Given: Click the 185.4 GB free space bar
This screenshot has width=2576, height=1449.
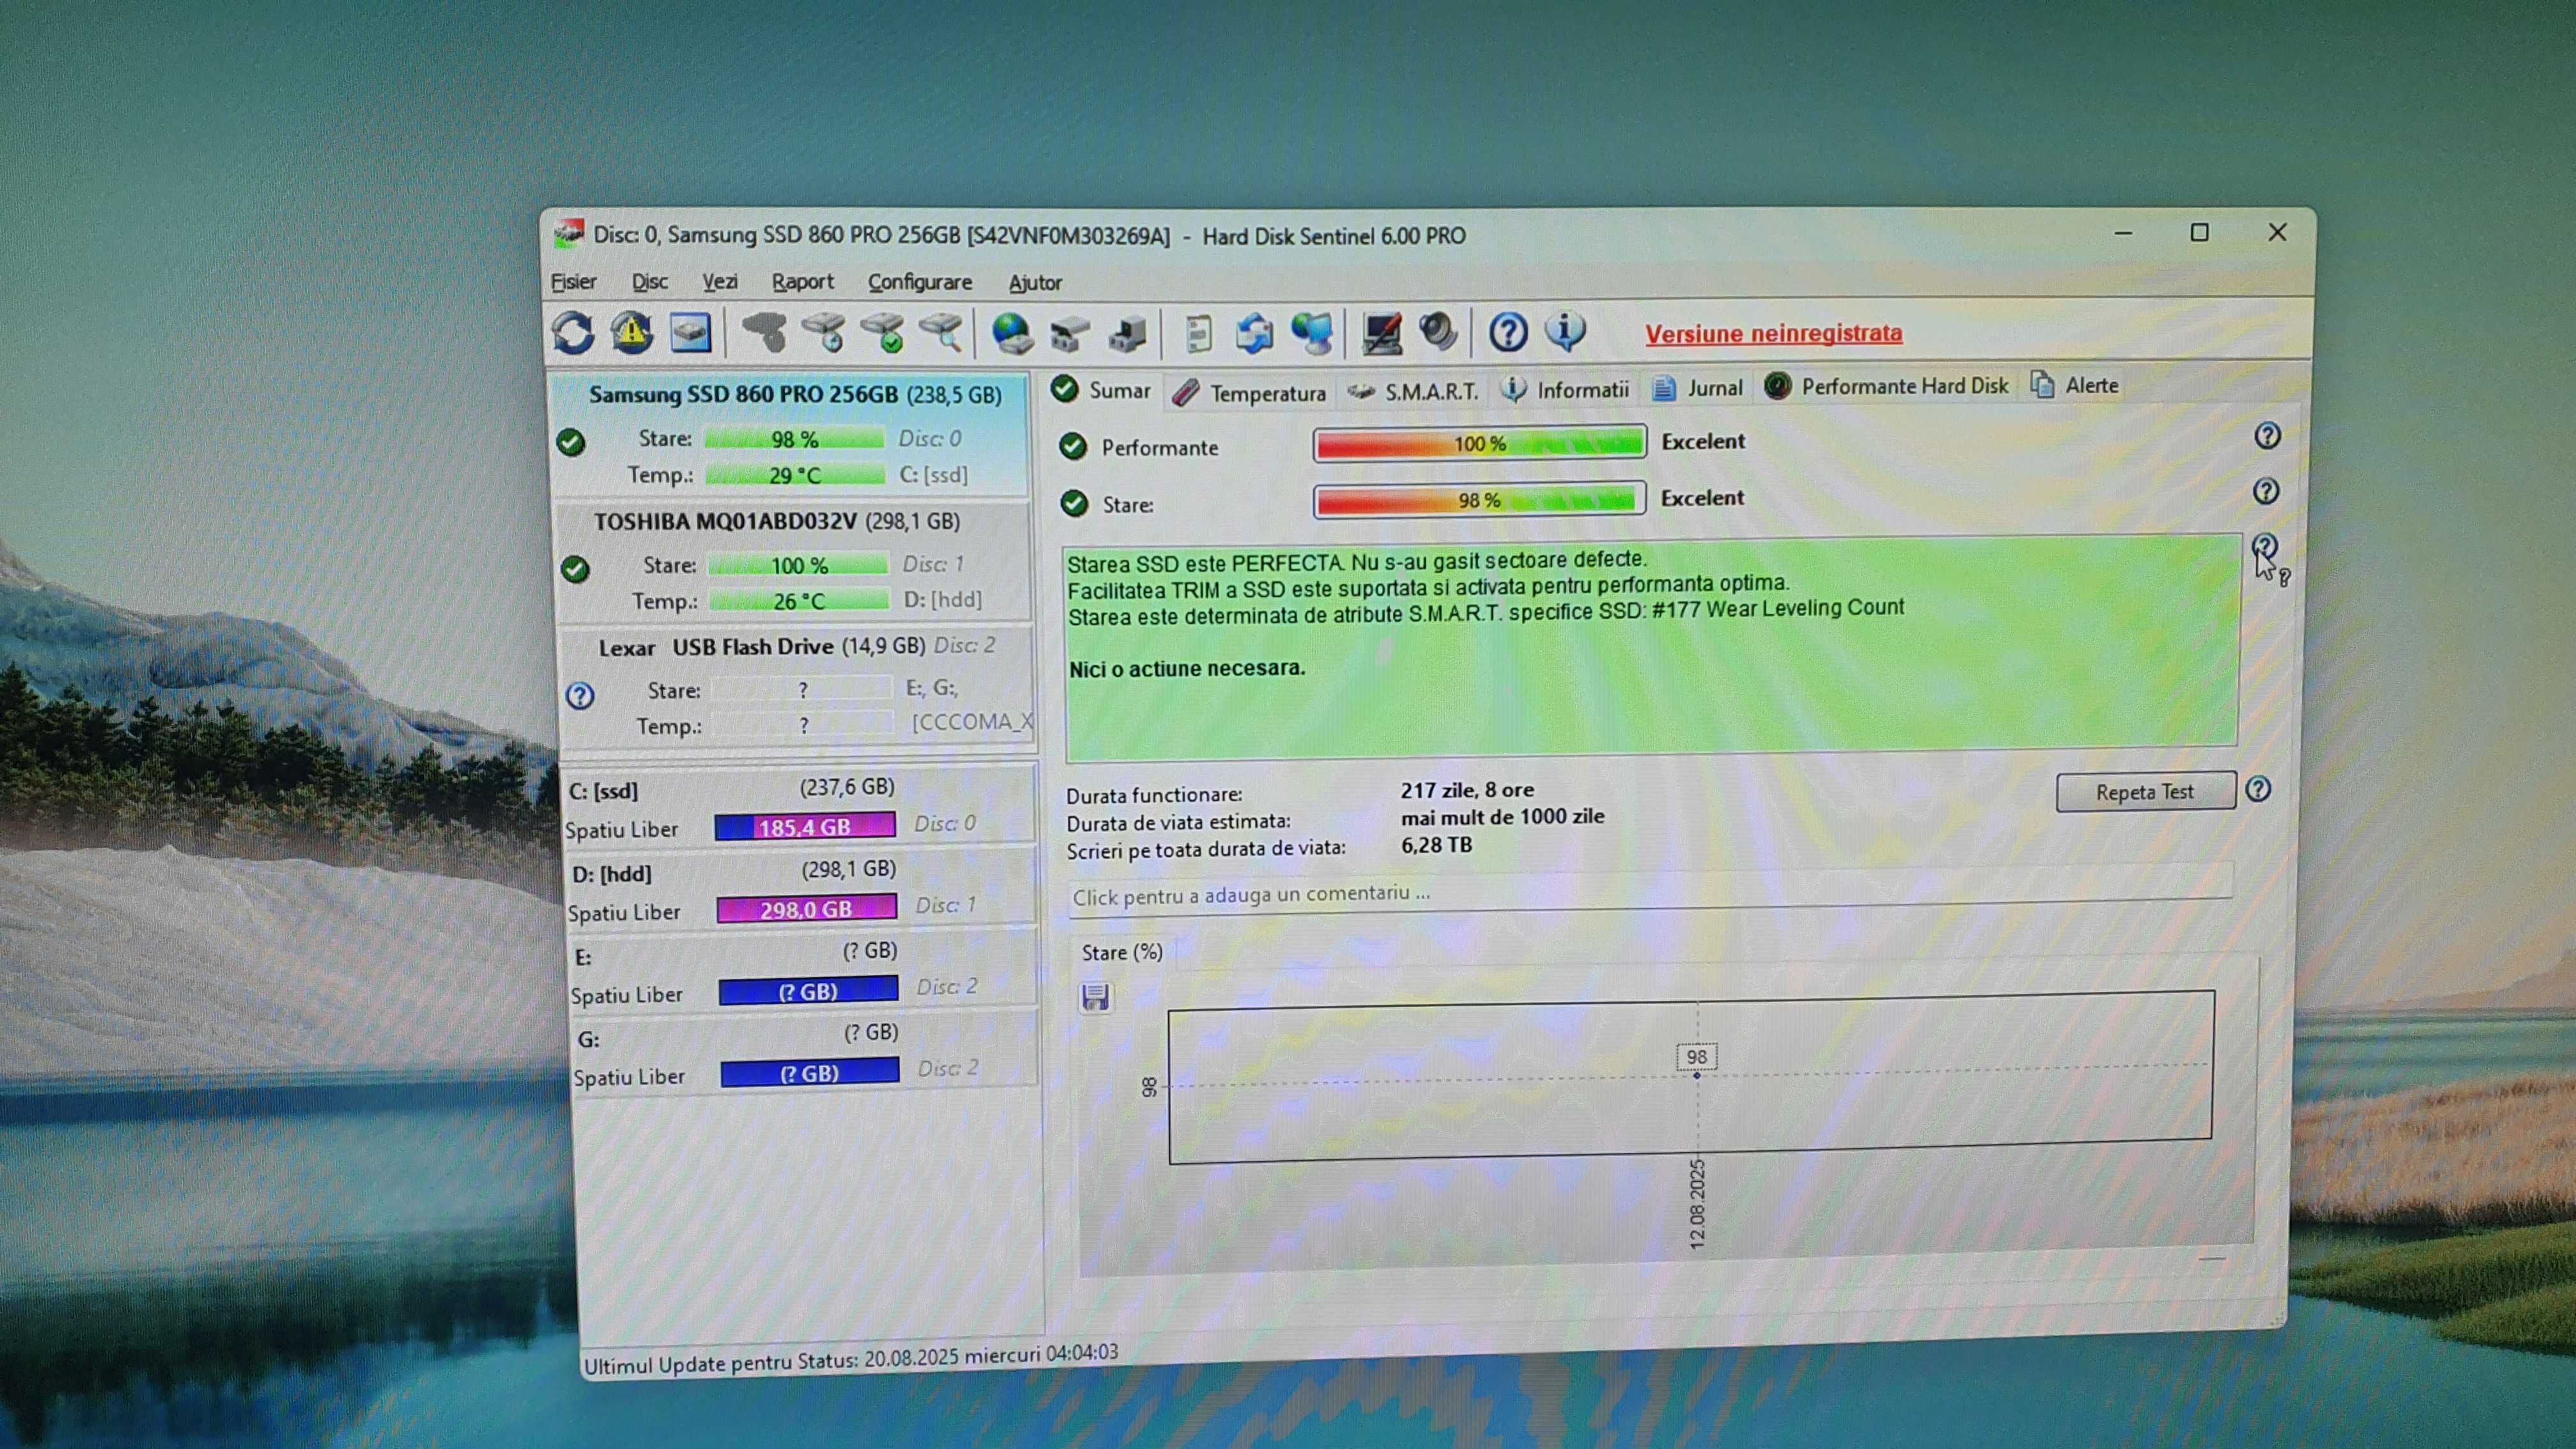Looking at the screenshot, I should tap(805, 826).
